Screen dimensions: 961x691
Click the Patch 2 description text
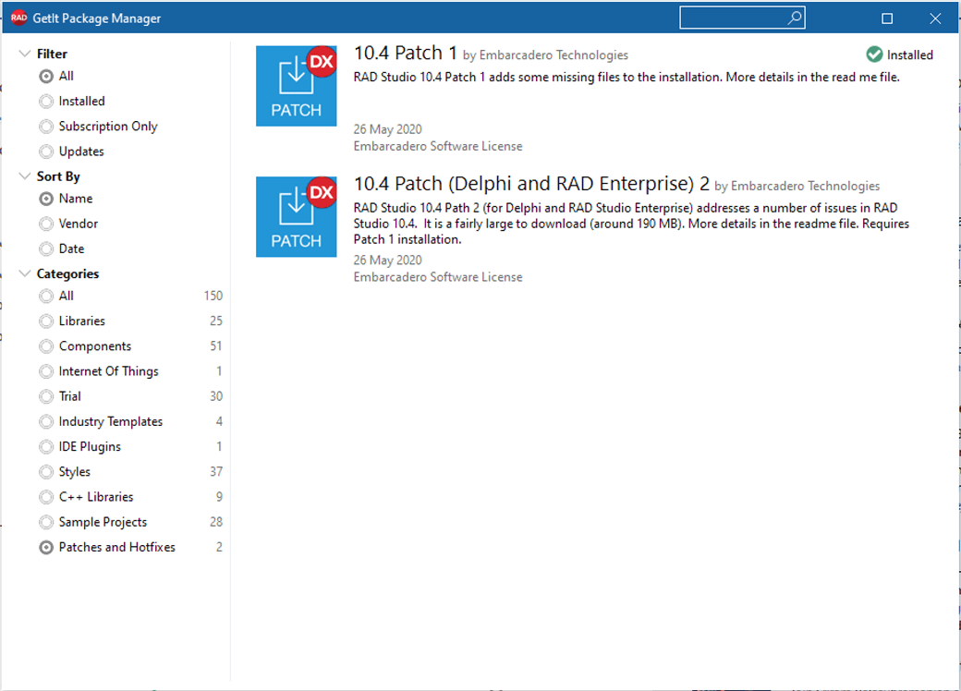pyautogui.click(x=631, y=224)
